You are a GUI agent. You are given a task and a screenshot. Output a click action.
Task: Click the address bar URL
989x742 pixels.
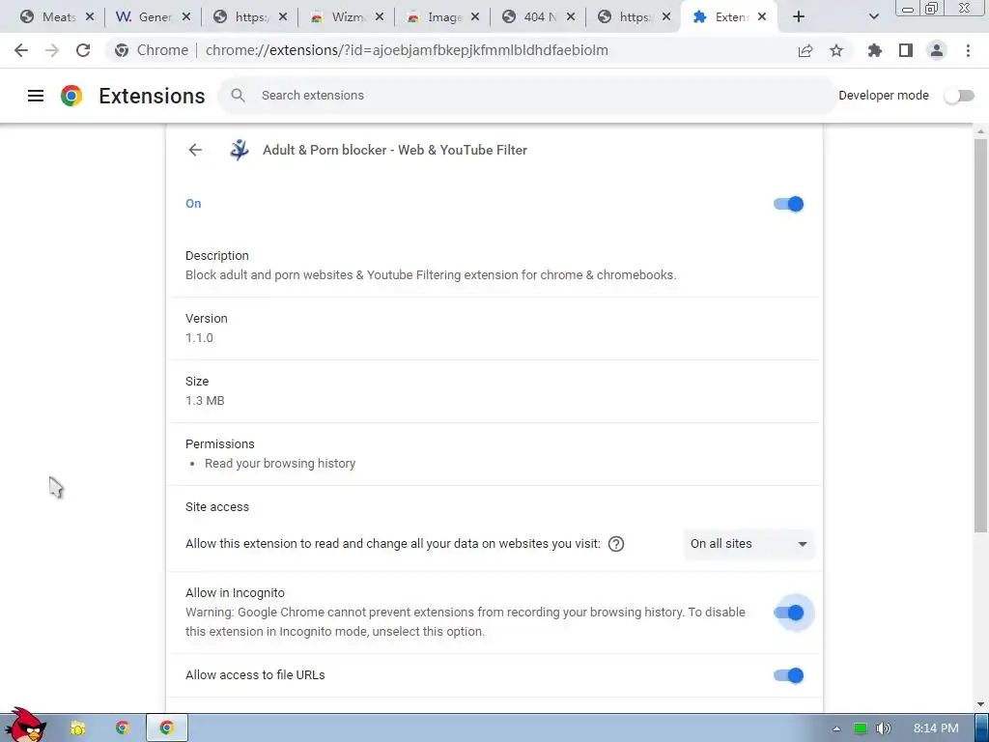click(407, 50)
